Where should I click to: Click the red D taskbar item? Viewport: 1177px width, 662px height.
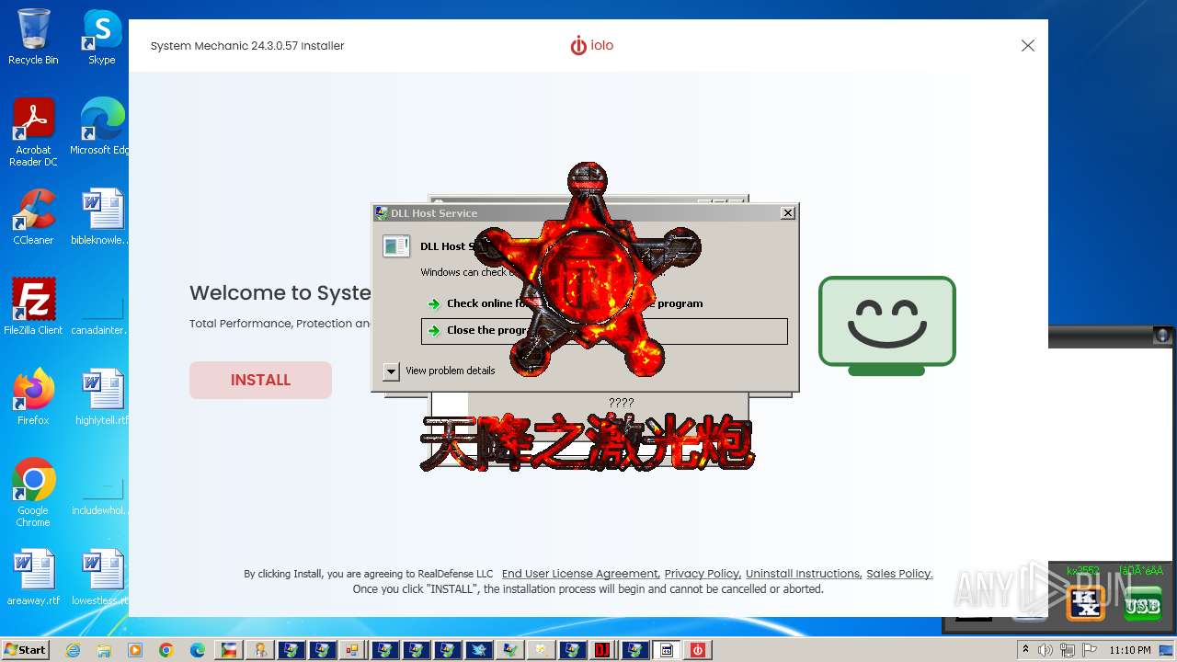click(x=602, y=650)
